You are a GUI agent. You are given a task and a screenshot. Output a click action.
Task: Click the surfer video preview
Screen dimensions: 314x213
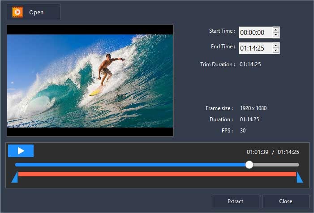click(x=90, y=81)
